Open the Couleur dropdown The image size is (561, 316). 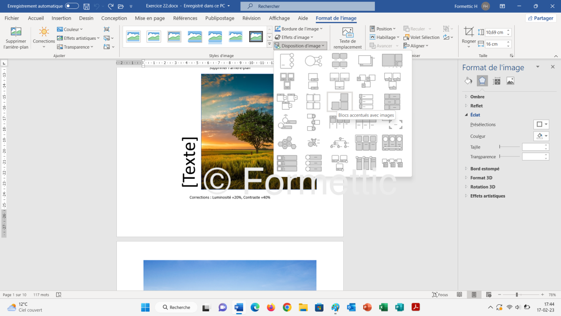click(70, 29)
